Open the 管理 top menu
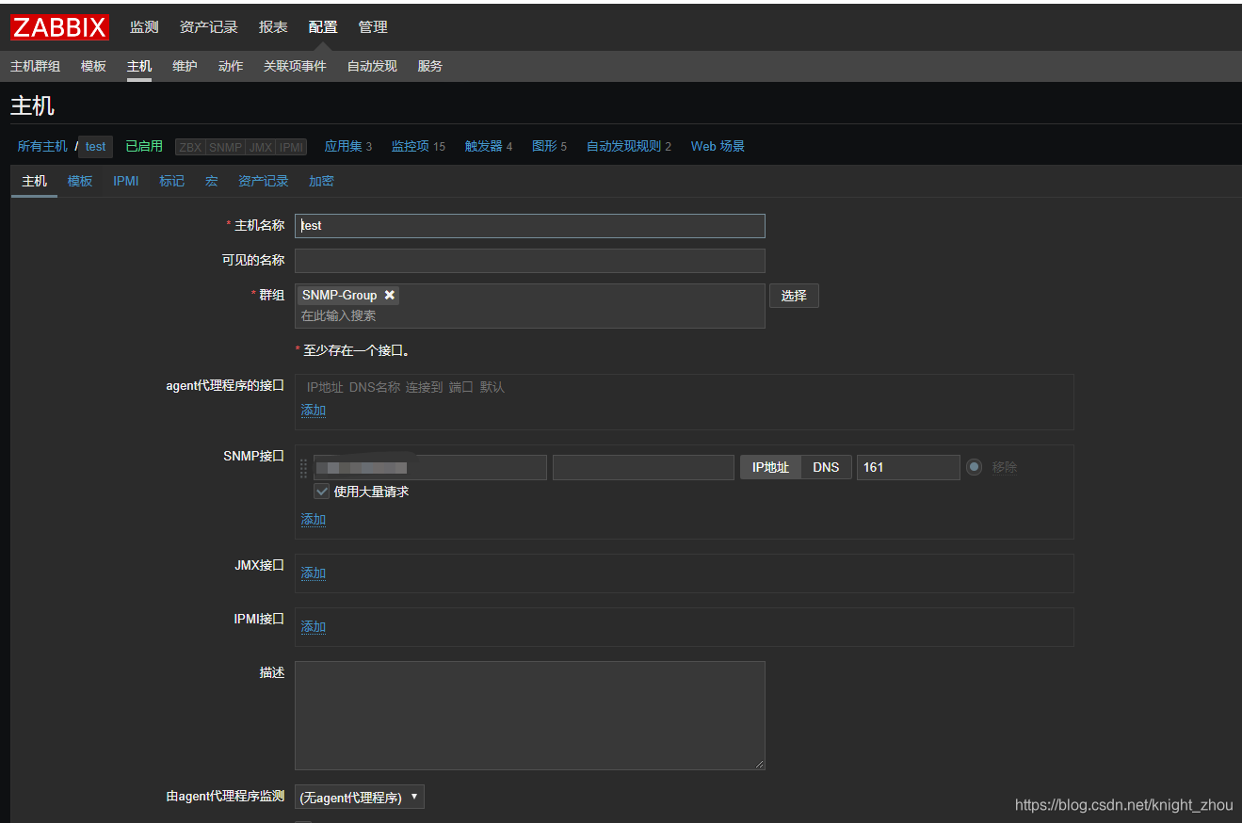Screen dimensions: 1242x823 pyautogui.click(x=373, y=27)
